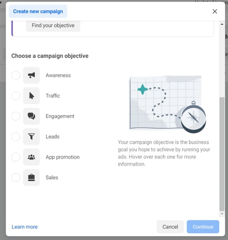Click the Continue button
Image resolution: width=228 pixels, height=240 pixels.
click(203, 227)
